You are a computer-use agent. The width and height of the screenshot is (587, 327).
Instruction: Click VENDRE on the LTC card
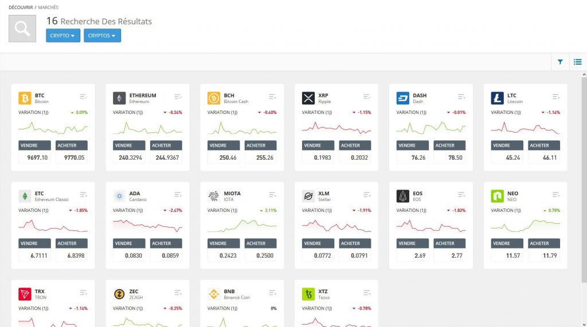(507, 145)
